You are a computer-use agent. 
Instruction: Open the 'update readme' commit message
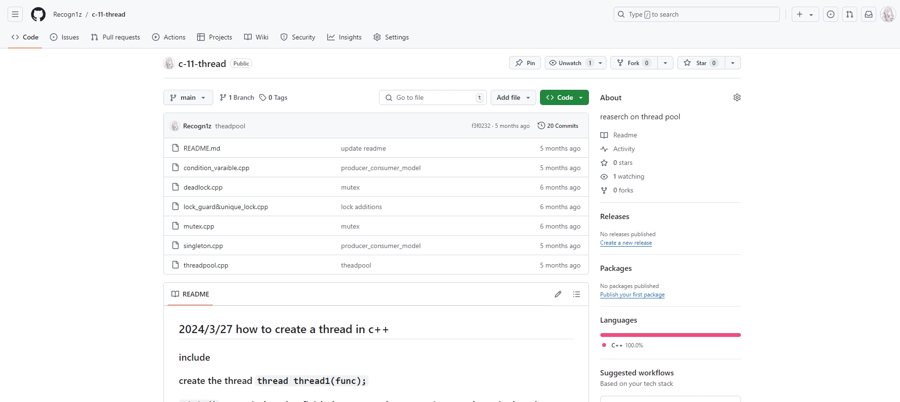[363, 148]
